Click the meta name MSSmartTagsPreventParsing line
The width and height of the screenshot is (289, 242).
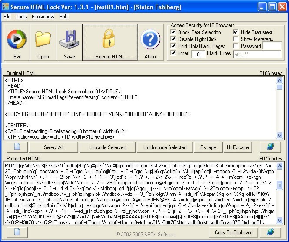73,97
